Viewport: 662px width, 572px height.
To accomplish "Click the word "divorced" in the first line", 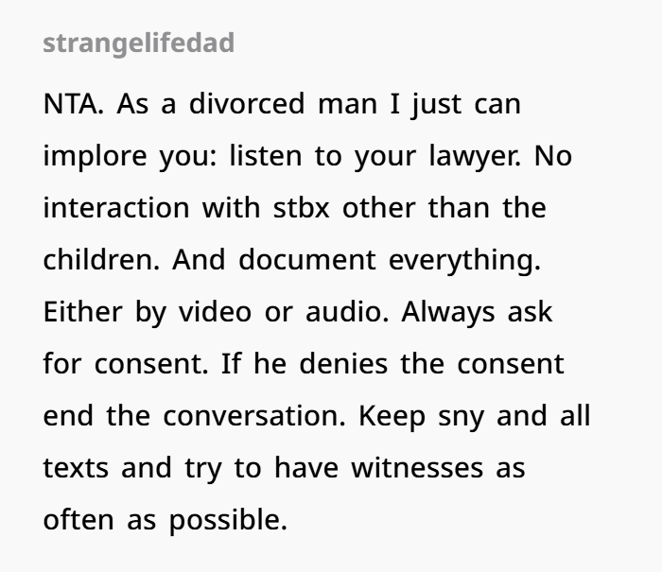I will pos(247,103).
